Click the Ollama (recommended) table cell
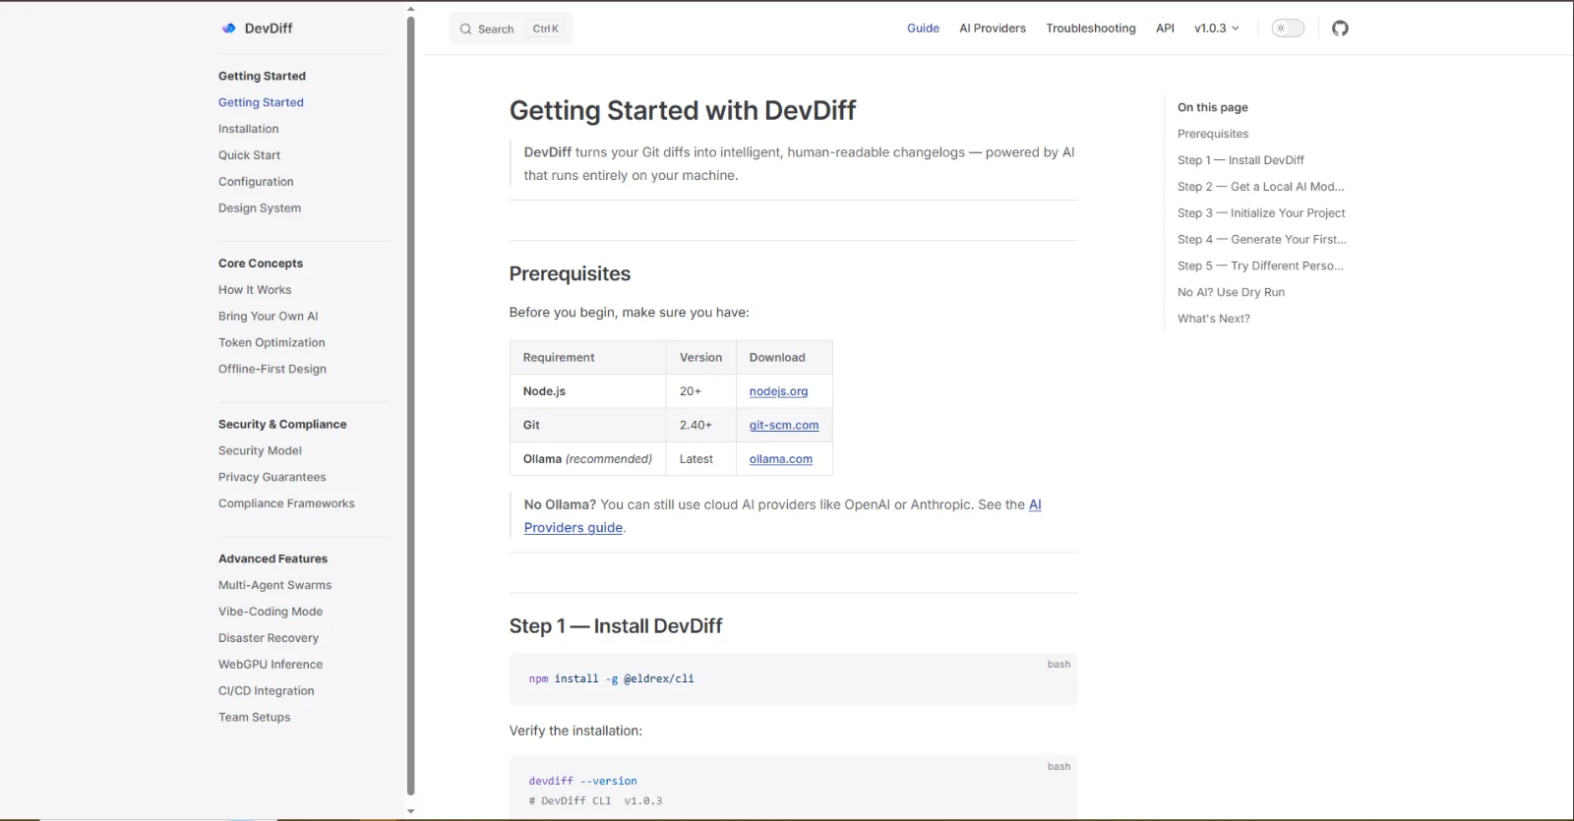Screen dimensions: 1574x821 588,459
